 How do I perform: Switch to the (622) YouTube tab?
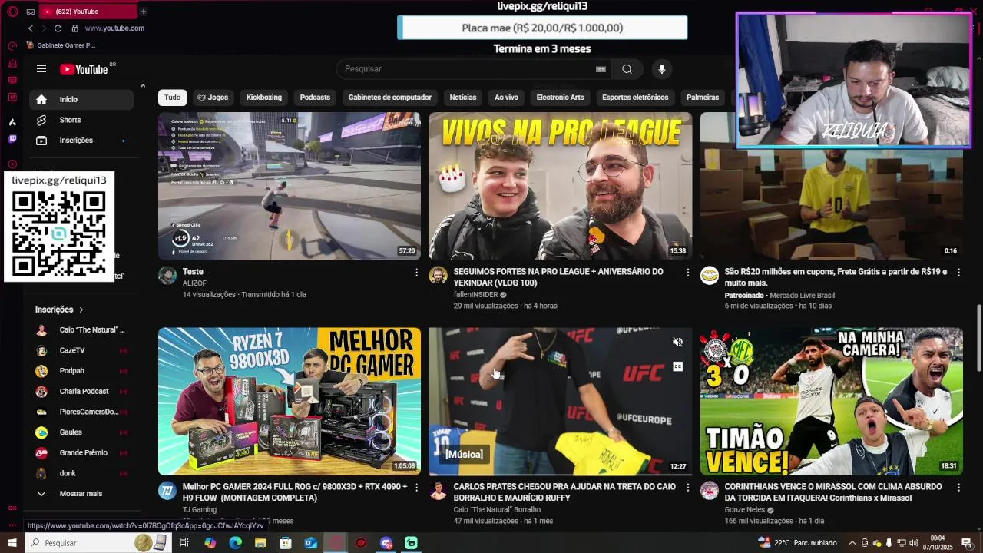pos(87,12)
